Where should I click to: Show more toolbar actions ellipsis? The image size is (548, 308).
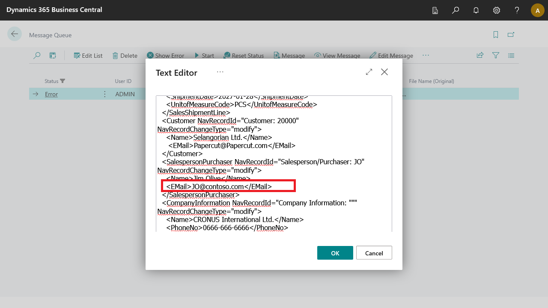[426, 56]
